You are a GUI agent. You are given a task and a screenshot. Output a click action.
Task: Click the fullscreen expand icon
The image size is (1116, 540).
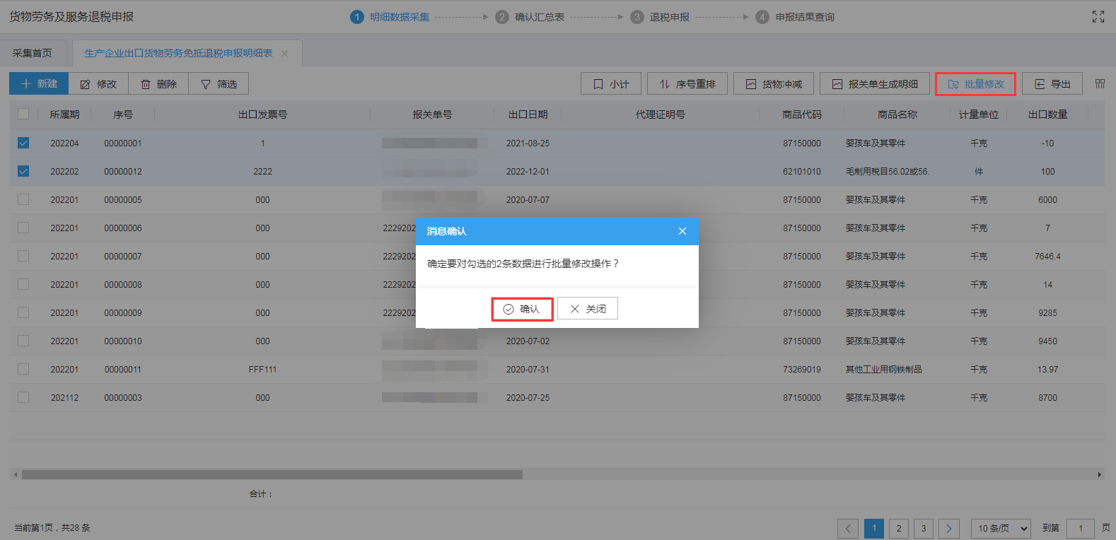click(1098, 16)
